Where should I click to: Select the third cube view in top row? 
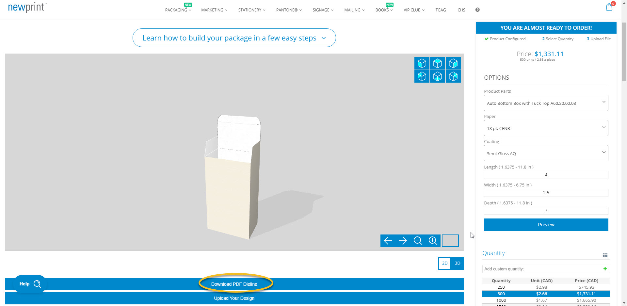453,63
